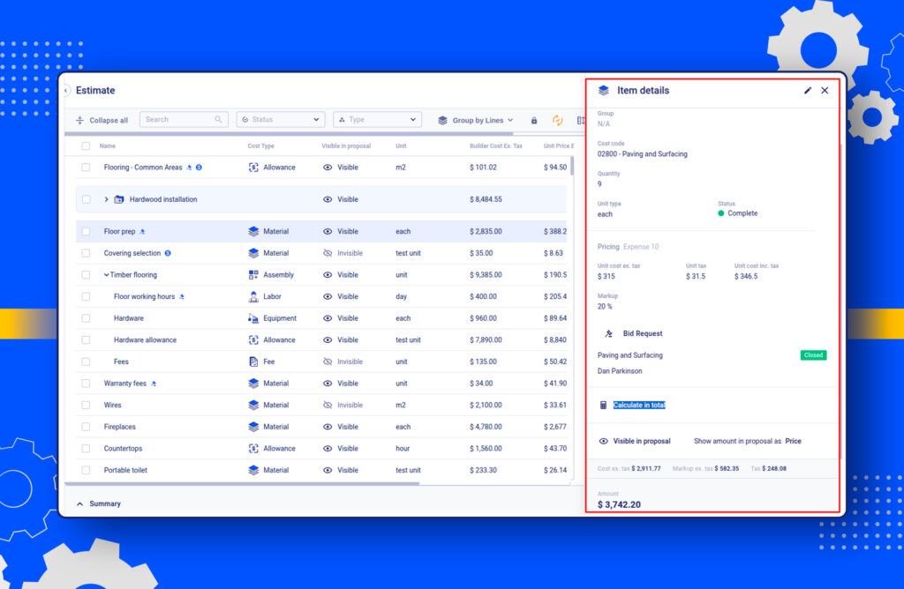Click the Material icon in Floor prep row
Viewport: 904px width, 589px height.
coord(253,231)
